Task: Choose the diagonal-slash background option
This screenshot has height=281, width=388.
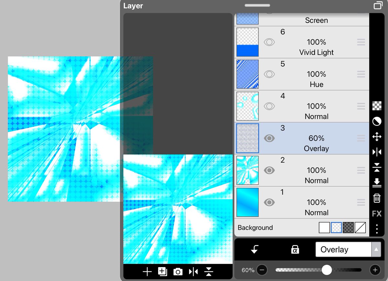Action: click(x=360, y=228)
